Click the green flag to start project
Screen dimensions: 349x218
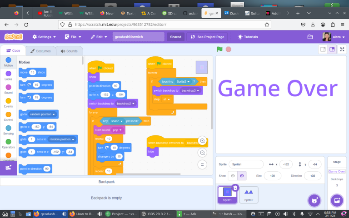pos(219,49)
